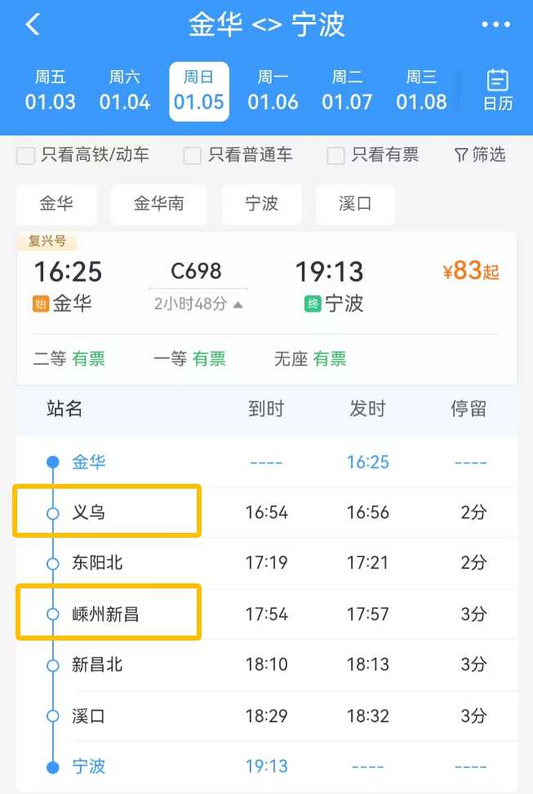
Task: Tap the back arrow icon
Action: tap(33, 24)
